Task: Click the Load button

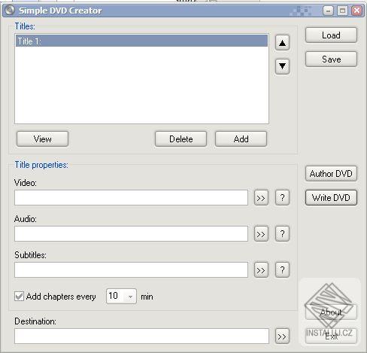Action: [331, 35]
